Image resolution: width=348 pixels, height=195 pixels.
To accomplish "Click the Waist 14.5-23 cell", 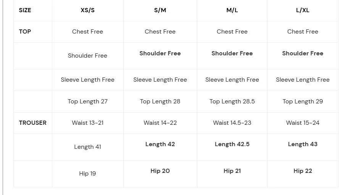I will pos(232,123).
